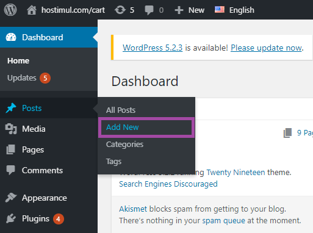Click the plus icon next to New
Image resolution: width=313 pixels, height=233 pixels.
179,10
